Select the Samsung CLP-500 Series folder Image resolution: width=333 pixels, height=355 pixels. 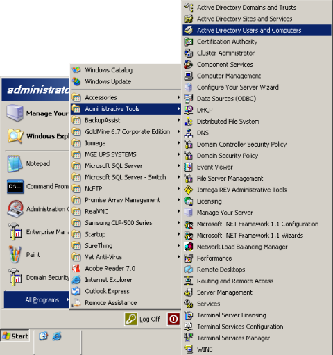tap(126, 222)
